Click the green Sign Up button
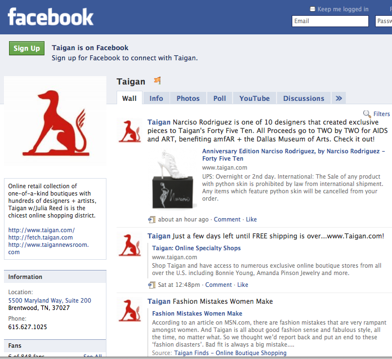This screenshot has height=359, width=392. [26, 48]
